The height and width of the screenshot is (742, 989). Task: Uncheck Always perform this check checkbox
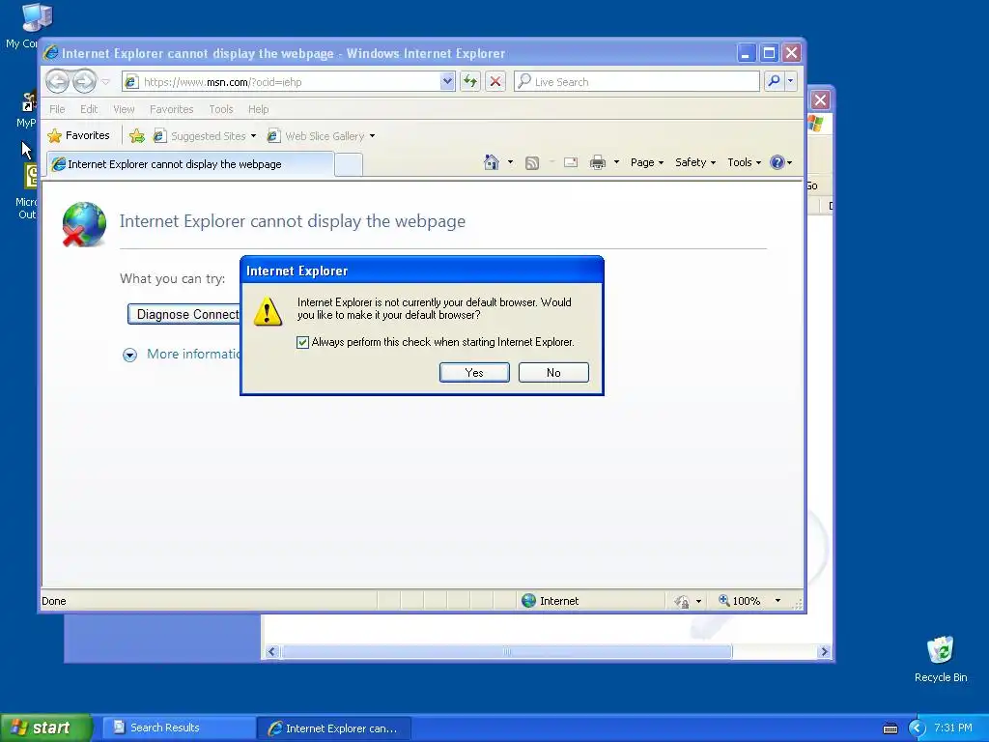pyautogui.click(x=302, y=342)
